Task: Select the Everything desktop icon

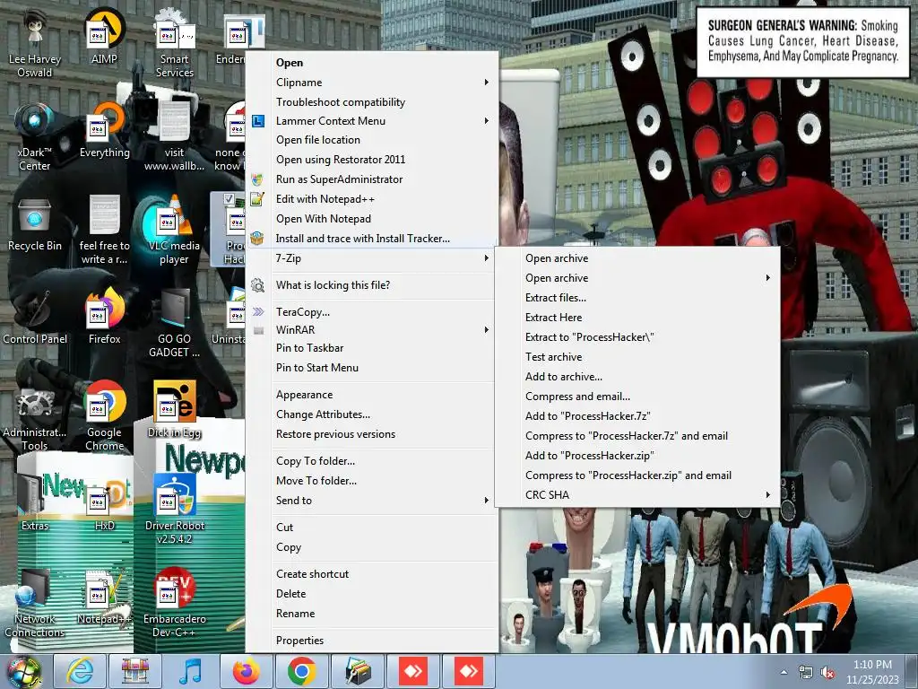Action: pyautogui.click(x=104, y=130)
